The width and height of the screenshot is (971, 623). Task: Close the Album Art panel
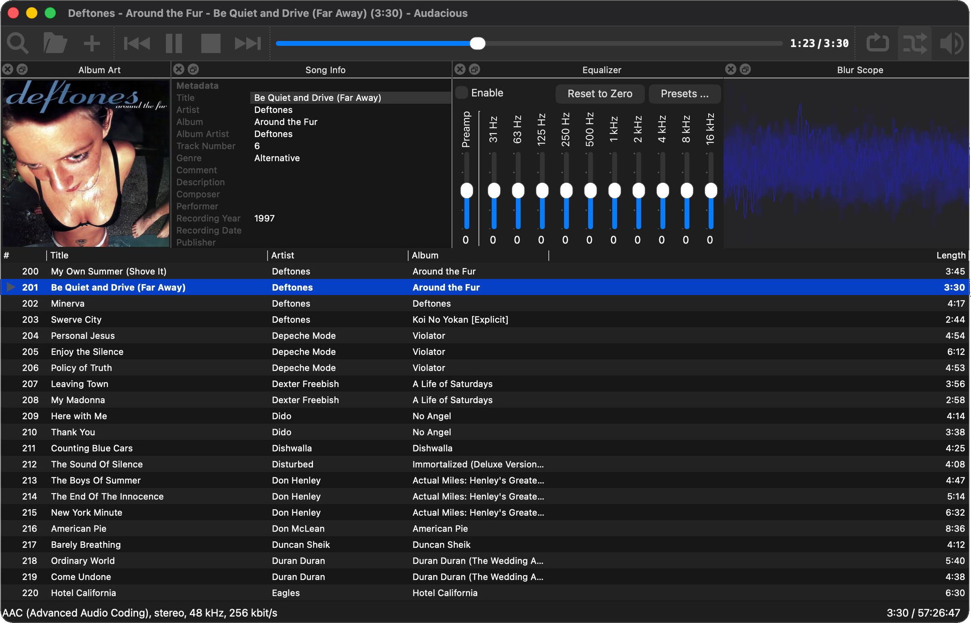pos(8,70)
